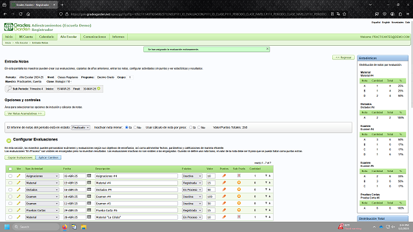Viewport: 413px width, 232px height.
Task: Click the Grades Garden logo
Action: click(x=17, y=27)
